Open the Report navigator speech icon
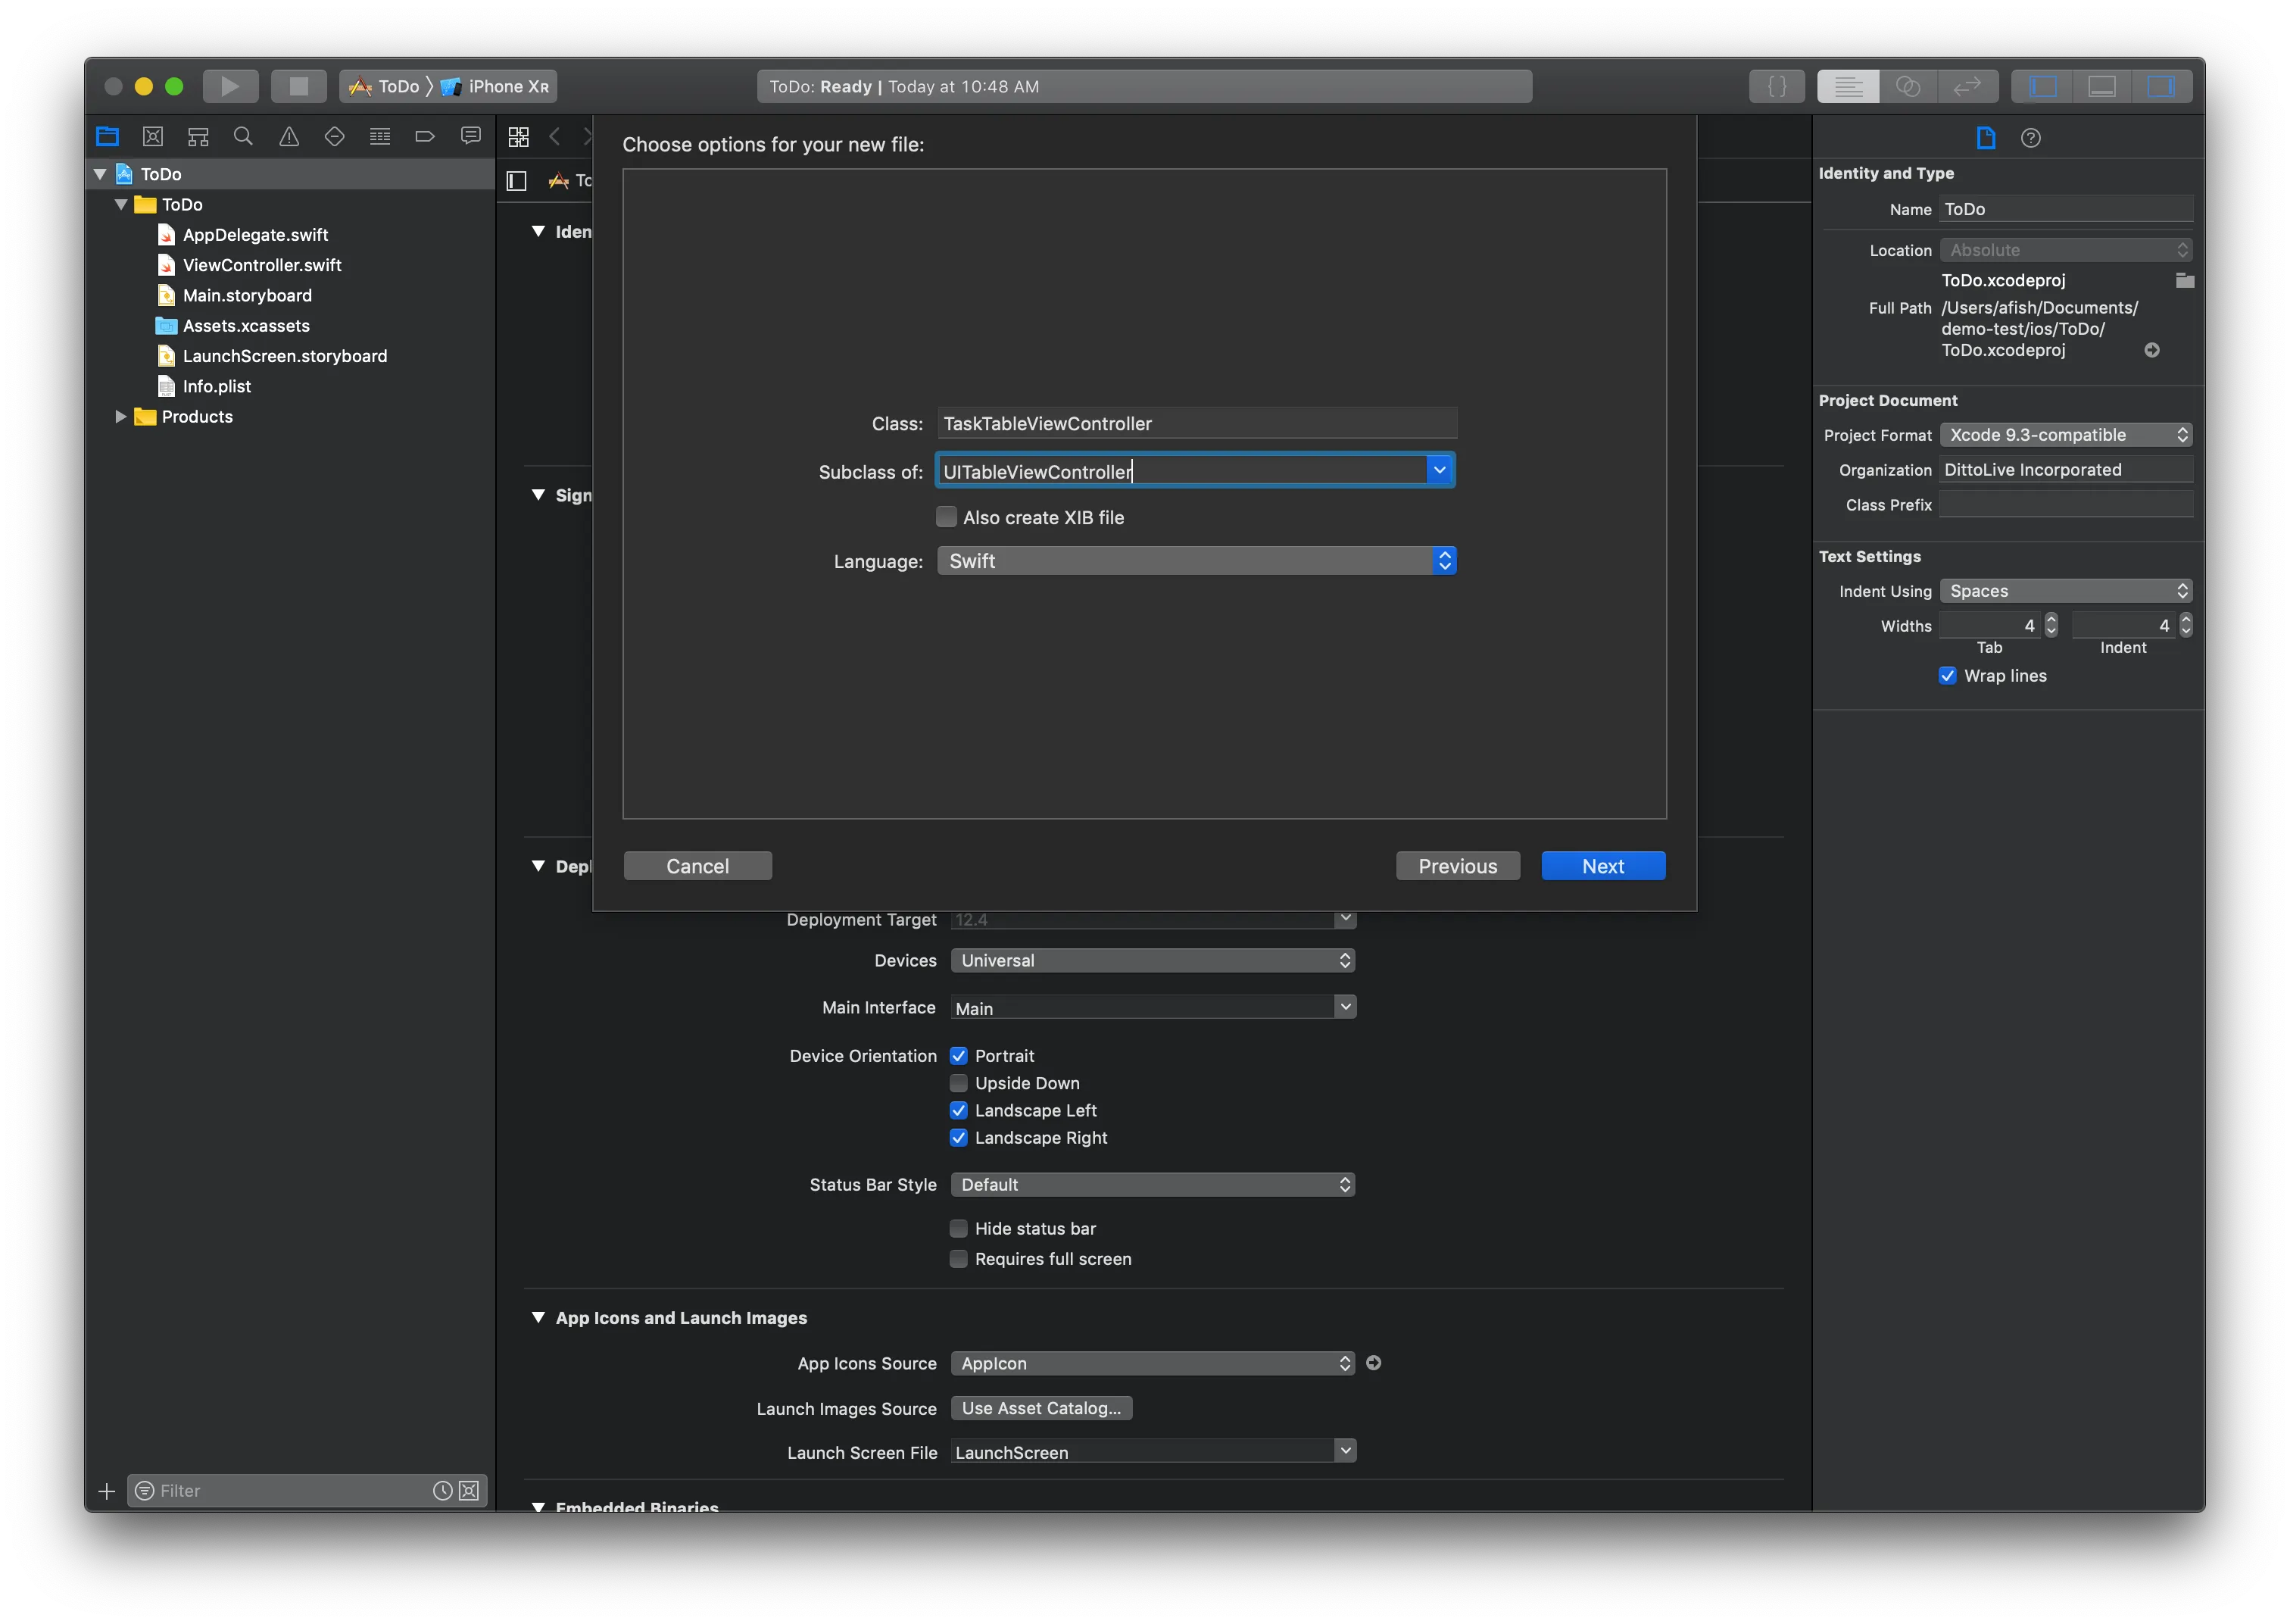 [471, 136]
